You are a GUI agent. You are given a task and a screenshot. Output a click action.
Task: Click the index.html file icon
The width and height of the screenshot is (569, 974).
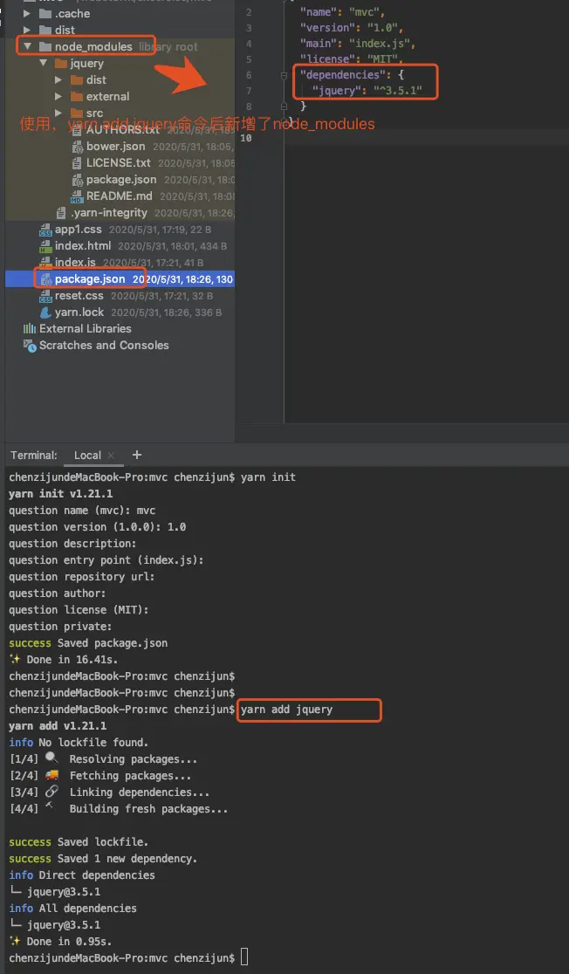[x=45, y=246]
